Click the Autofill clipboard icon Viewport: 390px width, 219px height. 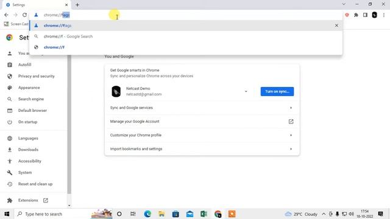(10, 65)
